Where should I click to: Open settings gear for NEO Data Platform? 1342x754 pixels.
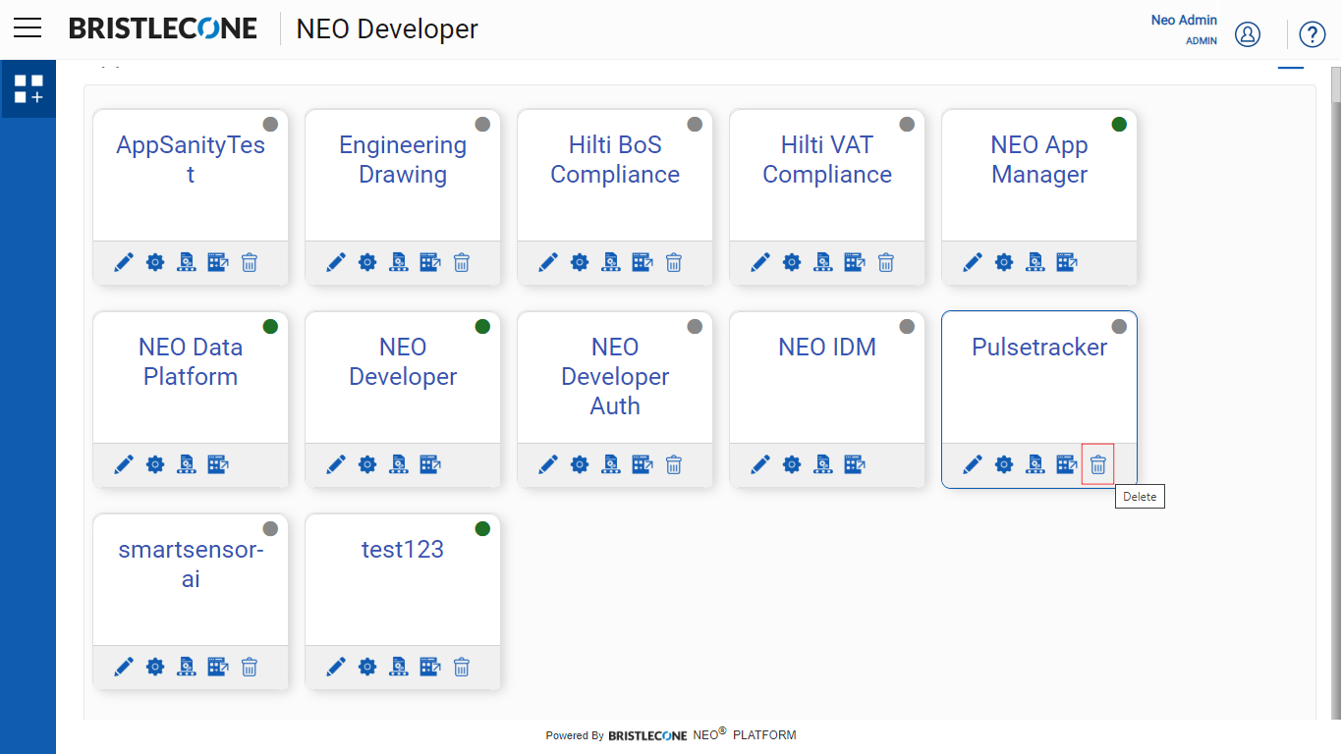(155, 464)
